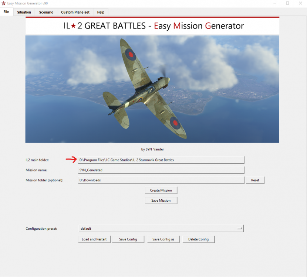307x277 pixels.
Task: Click the Mission folder optional field
Action: (x=161, y=180)
